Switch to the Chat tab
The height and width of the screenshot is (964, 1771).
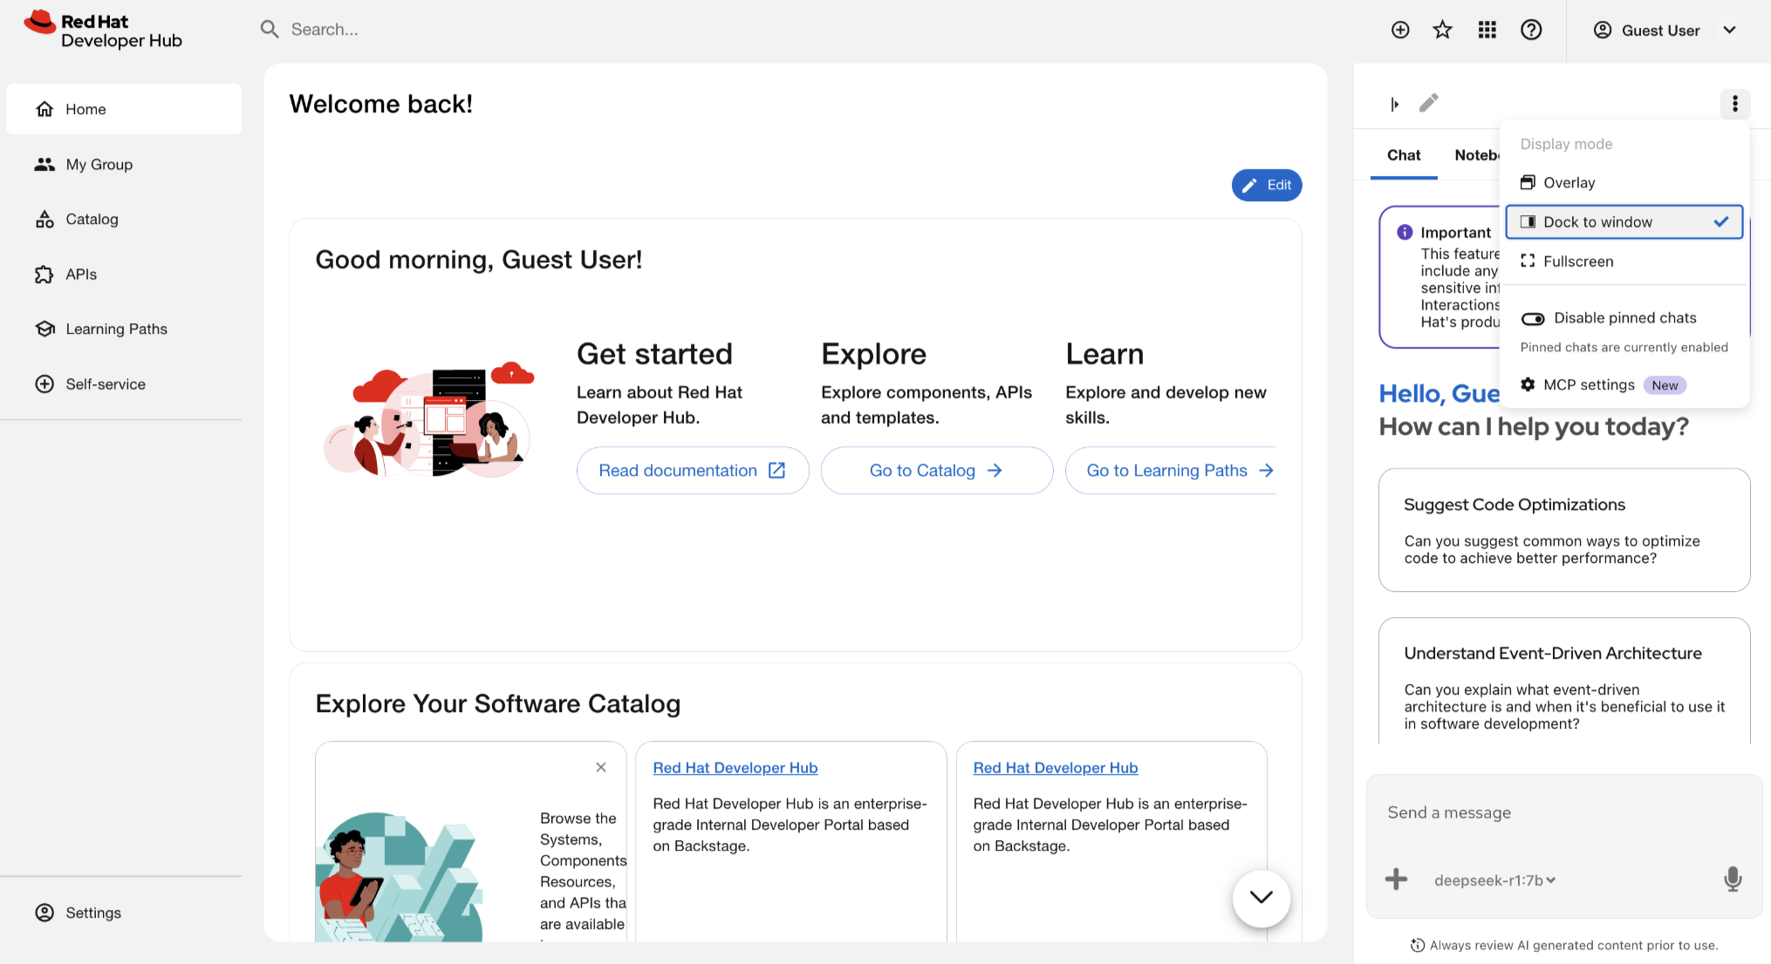point(1404,155)
